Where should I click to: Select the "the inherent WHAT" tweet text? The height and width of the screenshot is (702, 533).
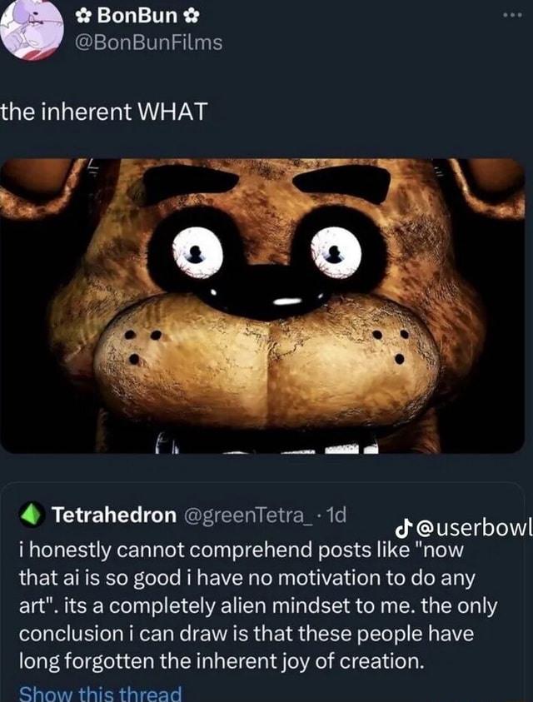104,111
